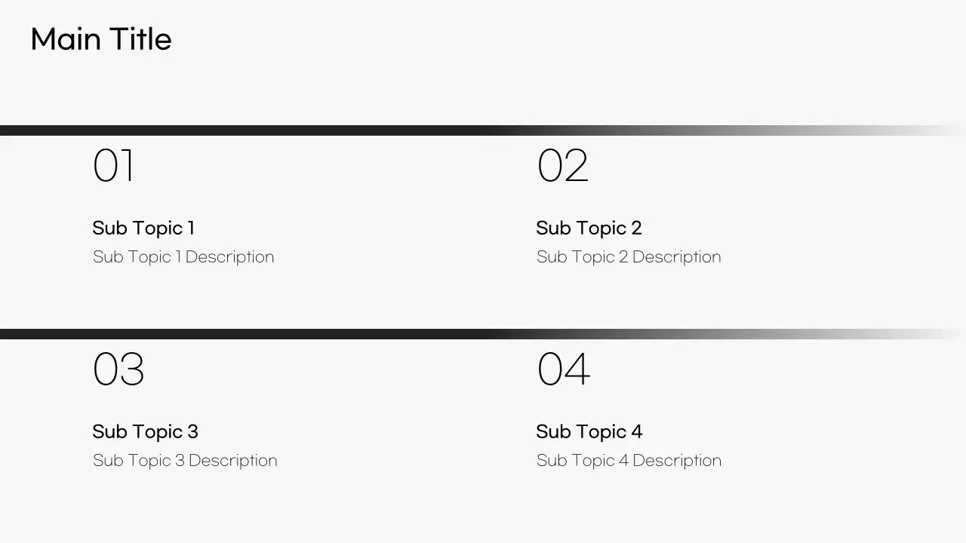Click the 'Sub Topic 2' heading

[x=589, y=228]
